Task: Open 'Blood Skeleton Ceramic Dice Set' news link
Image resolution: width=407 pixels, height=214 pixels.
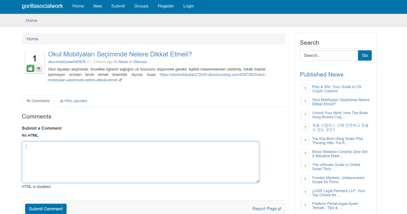Action: click(340, 154)
